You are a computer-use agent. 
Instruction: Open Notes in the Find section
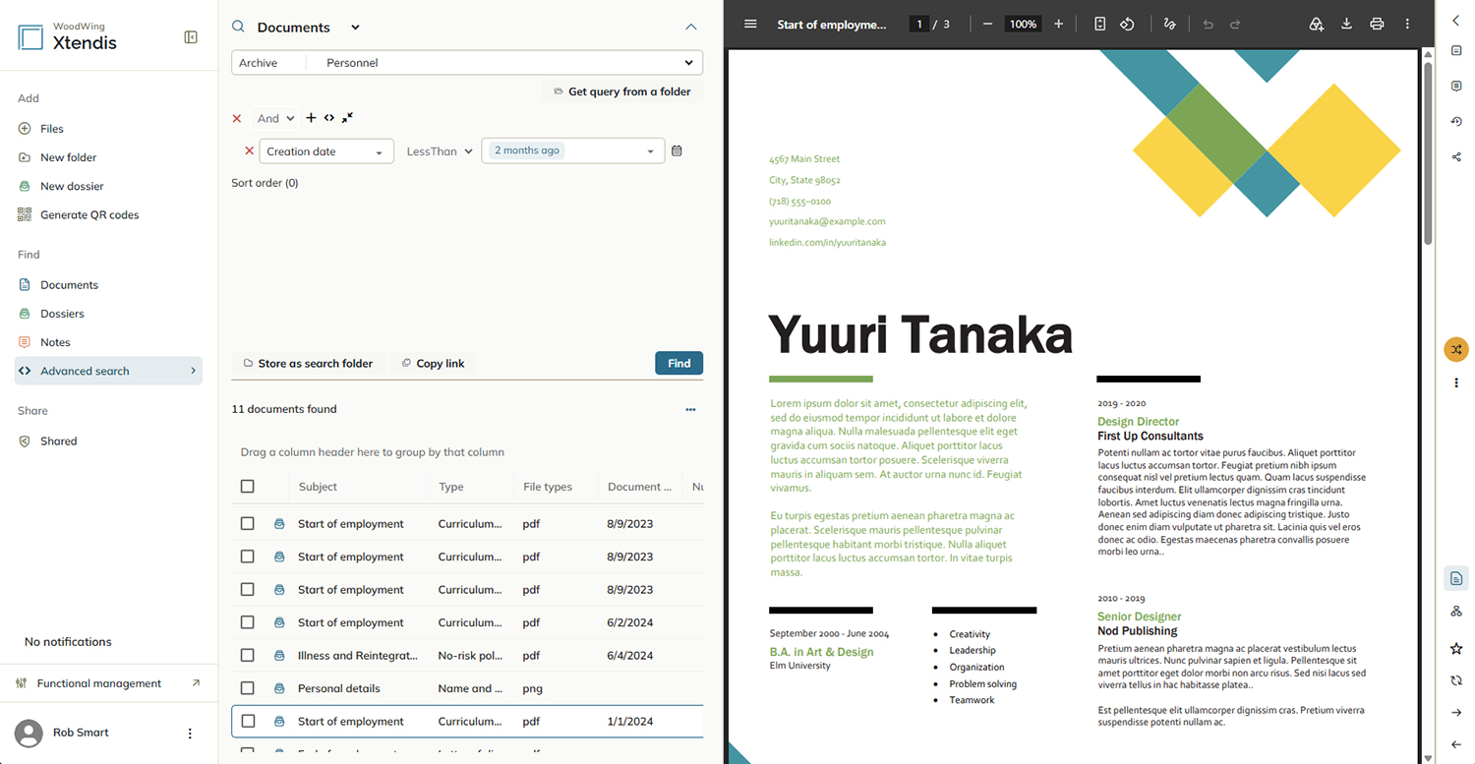pyautogui.click(x=55, y=342)
